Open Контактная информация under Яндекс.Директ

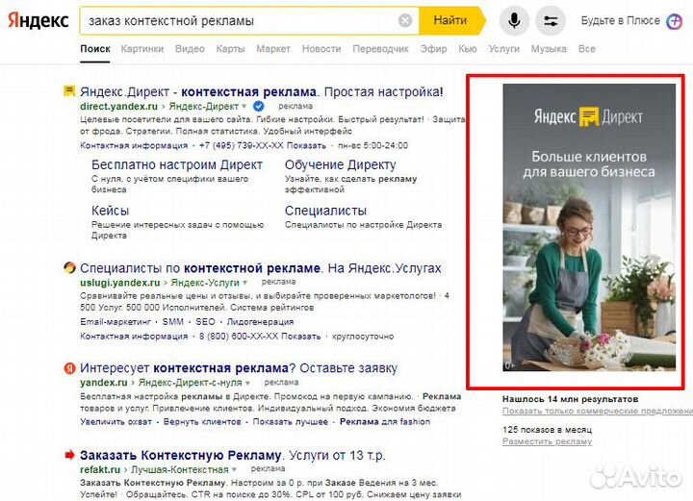[x=134, y=145]
